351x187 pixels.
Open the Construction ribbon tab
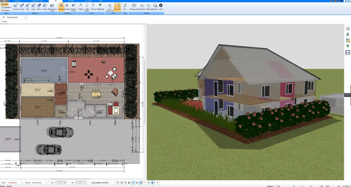coord(37,1)
